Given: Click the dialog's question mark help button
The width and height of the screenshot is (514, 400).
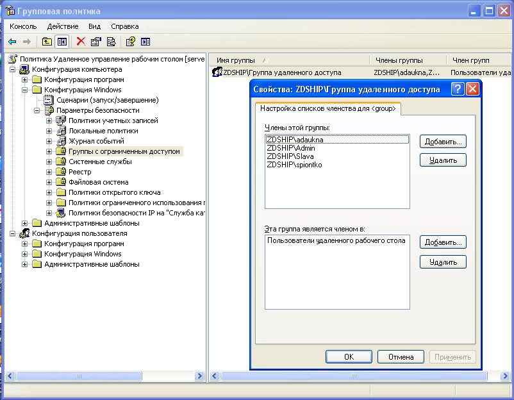Looking at the screenshot, I should coord(458,89).
